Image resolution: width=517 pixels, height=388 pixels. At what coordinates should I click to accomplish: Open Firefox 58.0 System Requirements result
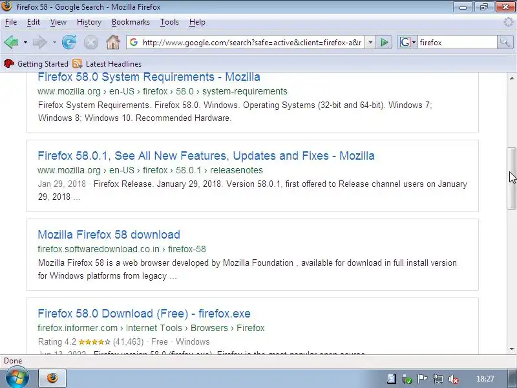click(149, 77)
